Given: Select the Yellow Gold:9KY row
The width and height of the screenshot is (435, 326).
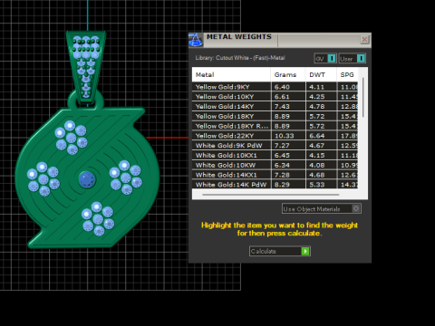Looking at the screenshot, I should (275, 87).
